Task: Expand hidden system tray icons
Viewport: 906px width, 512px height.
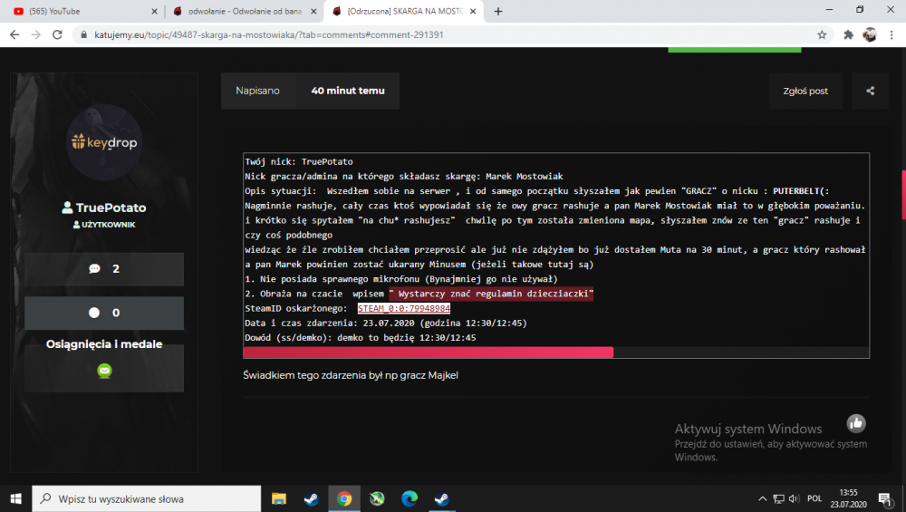Action: (x=762, y=498)
